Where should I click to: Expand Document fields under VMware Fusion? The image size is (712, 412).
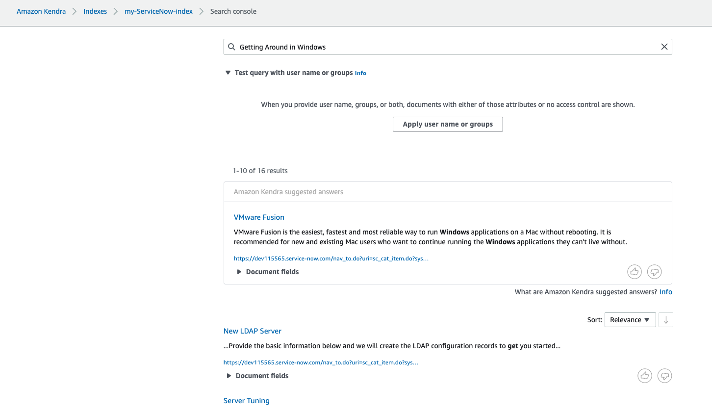pos(268,272)
